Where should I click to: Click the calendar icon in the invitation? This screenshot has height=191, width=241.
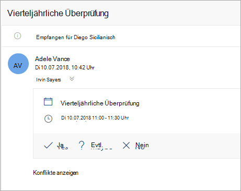click(x=48, y=102)
